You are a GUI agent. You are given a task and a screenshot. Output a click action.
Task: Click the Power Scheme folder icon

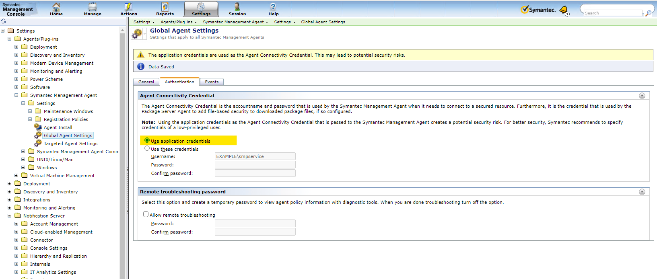pos(25,79)
